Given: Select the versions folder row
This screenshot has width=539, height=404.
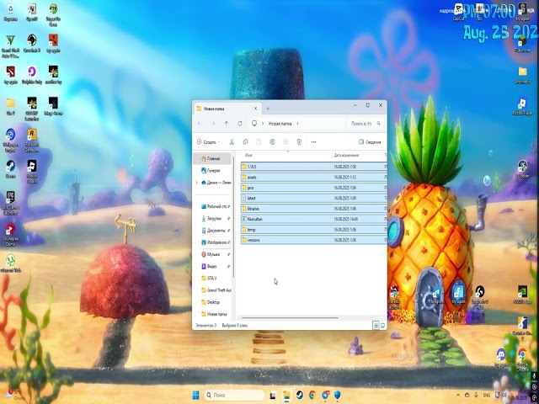Looking at the screenshot, I should click(x=313, y=240).
